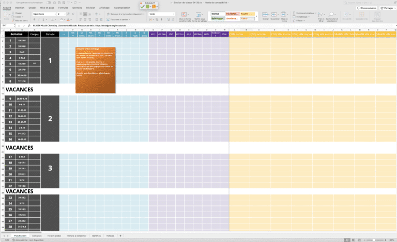
Task: Click the align left icon
Action: coord(81,20)
